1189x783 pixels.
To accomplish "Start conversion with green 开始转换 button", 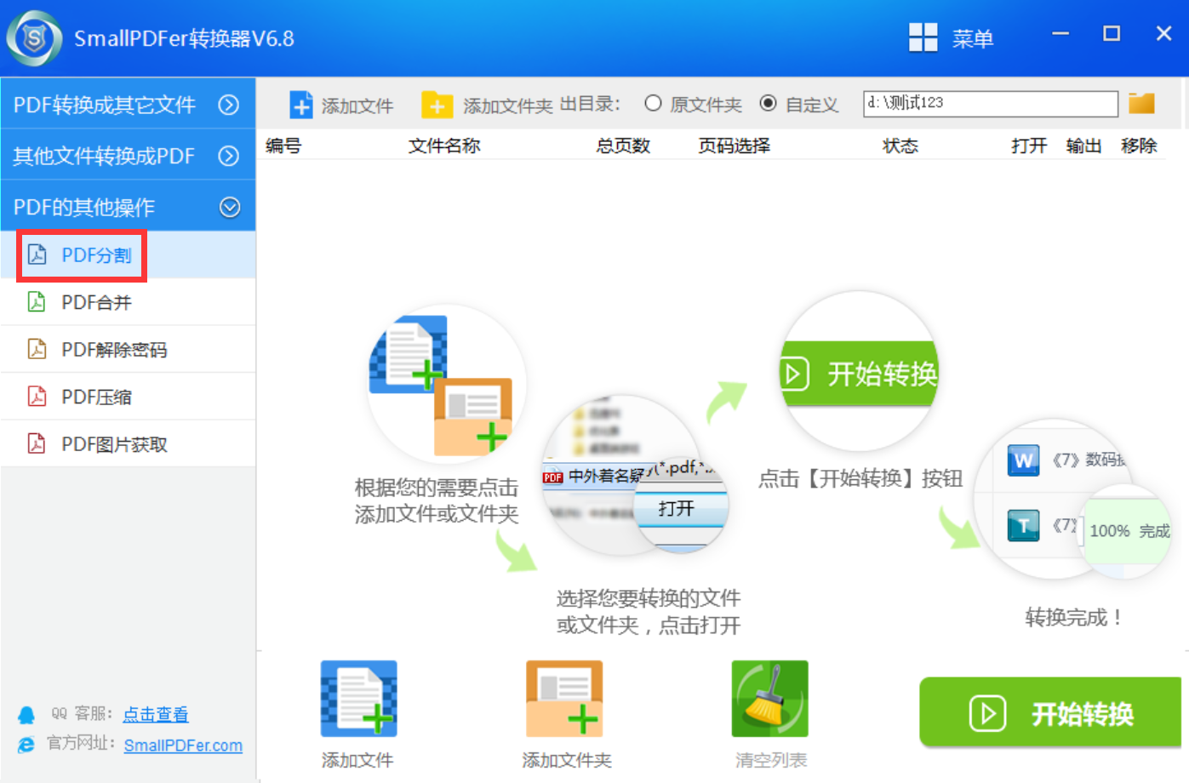I will pos(1050,712).
